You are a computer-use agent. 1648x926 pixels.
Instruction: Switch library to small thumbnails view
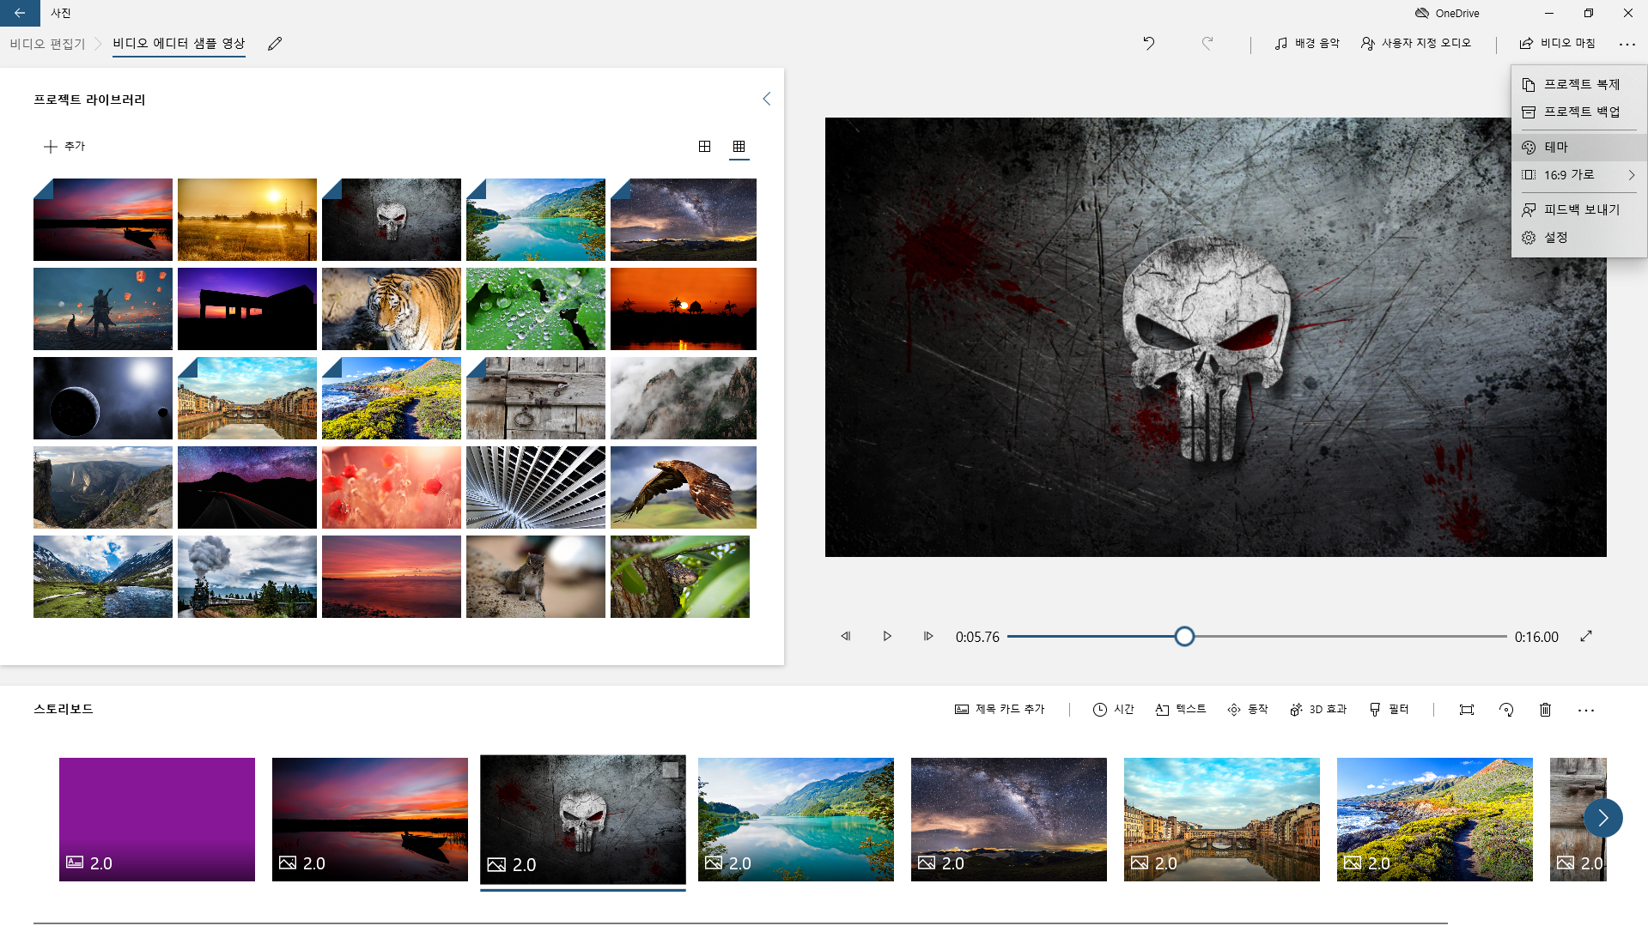point(739,146)
